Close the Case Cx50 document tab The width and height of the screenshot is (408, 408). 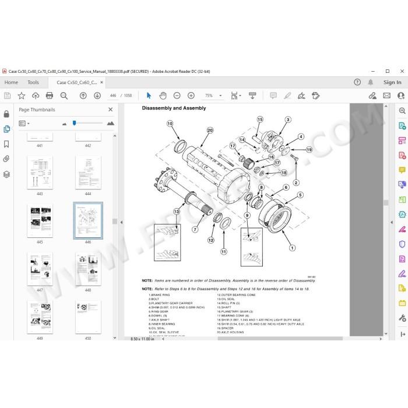[102, 82]
